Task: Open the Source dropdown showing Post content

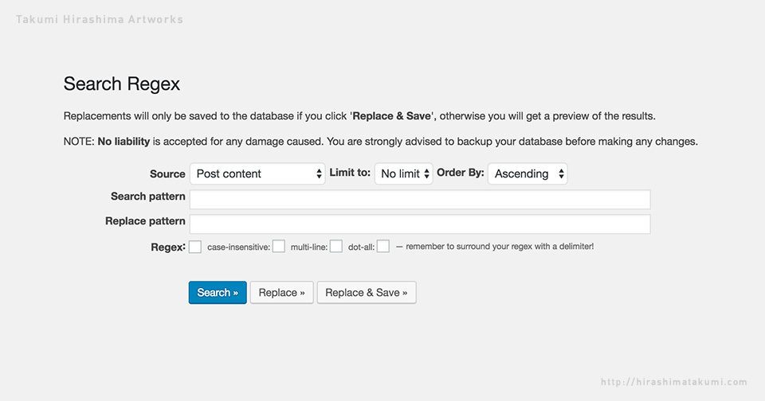Action: pos(257,173)
